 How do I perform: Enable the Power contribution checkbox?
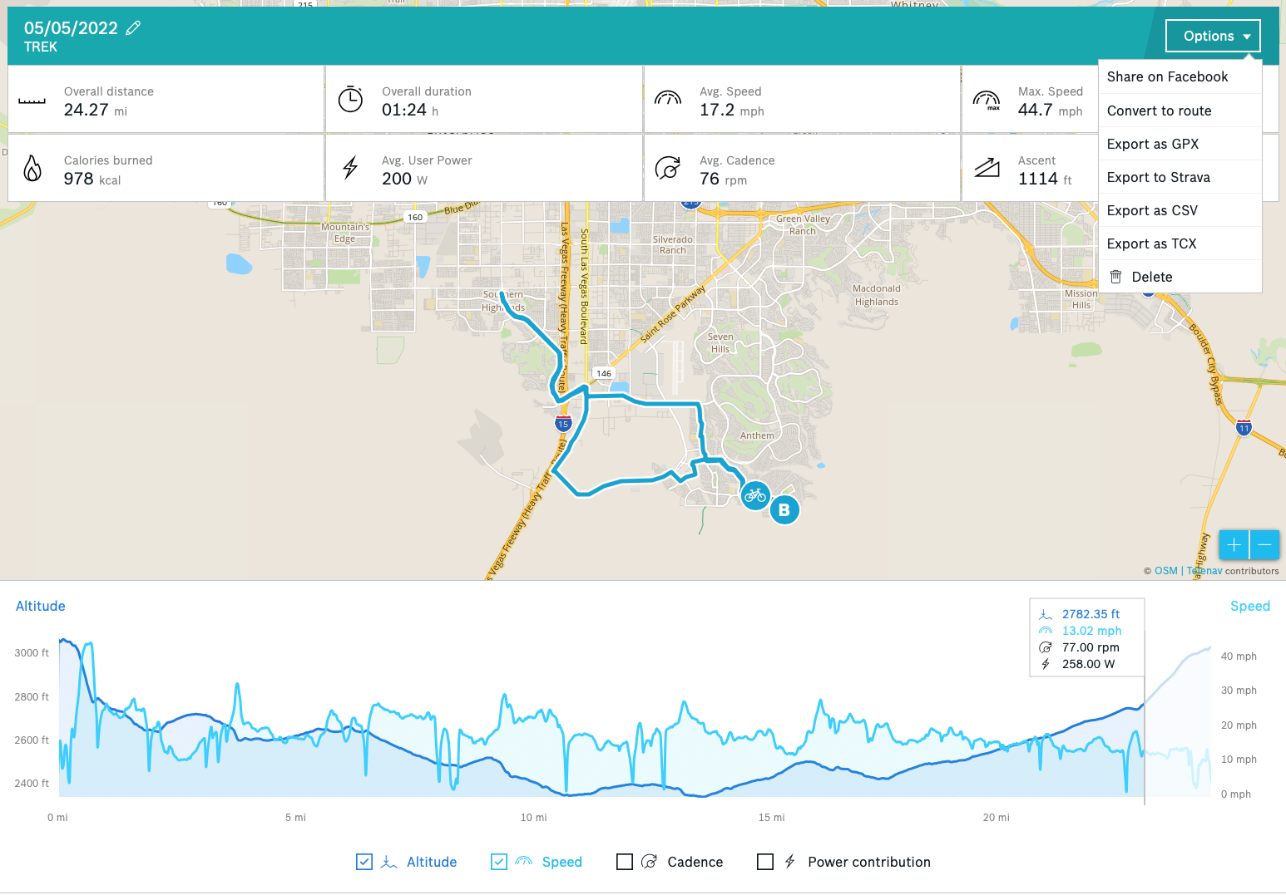point(765,863)
